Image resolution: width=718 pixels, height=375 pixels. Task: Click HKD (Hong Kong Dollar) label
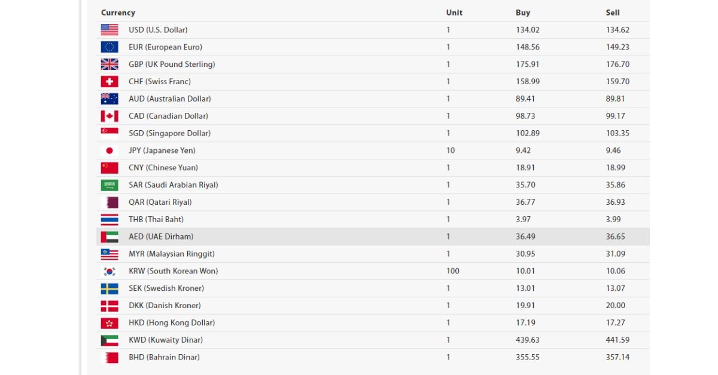coord(172,322)
